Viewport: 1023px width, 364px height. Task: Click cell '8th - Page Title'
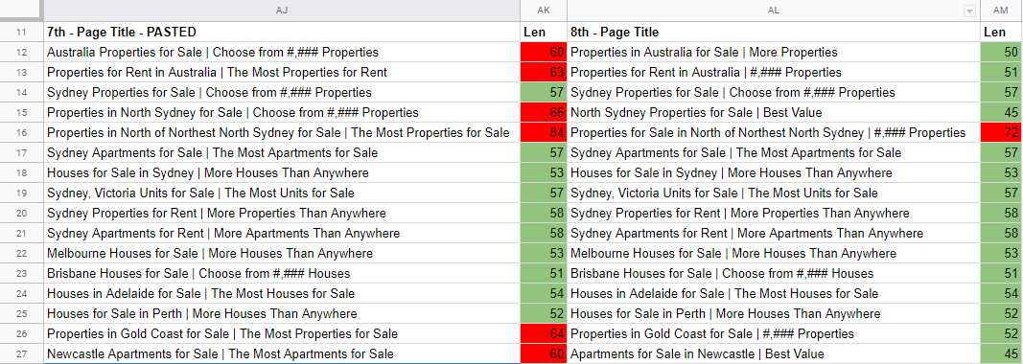point(774,32)
